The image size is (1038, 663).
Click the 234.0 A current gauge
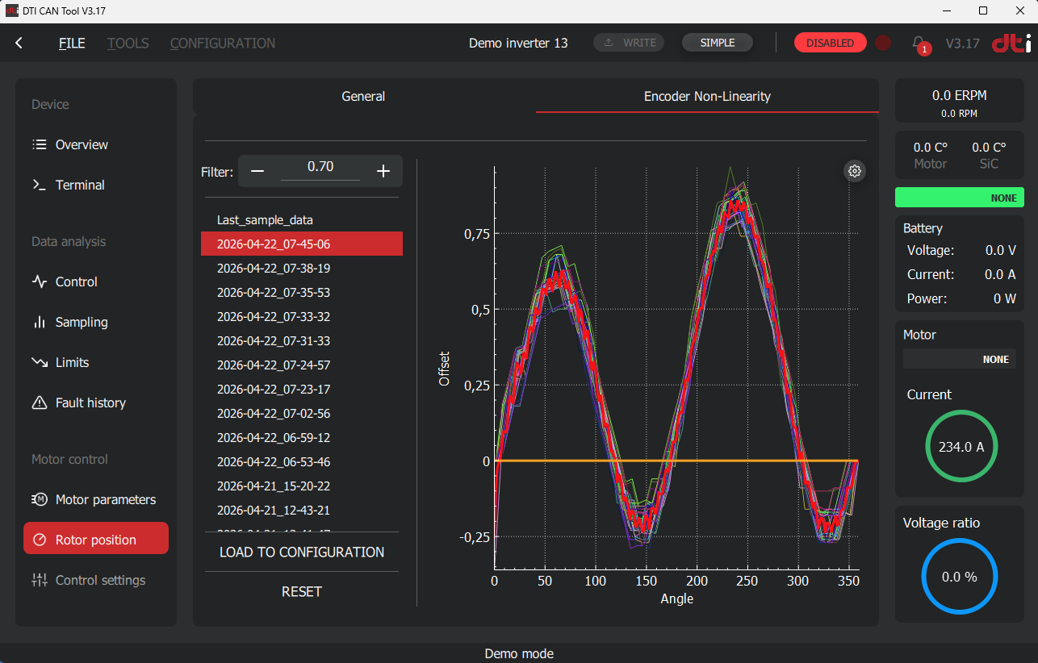(961, 447)
